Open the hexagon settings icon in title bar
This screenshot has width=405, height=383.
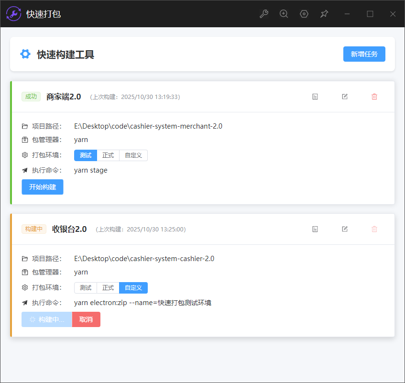[304, 14]
